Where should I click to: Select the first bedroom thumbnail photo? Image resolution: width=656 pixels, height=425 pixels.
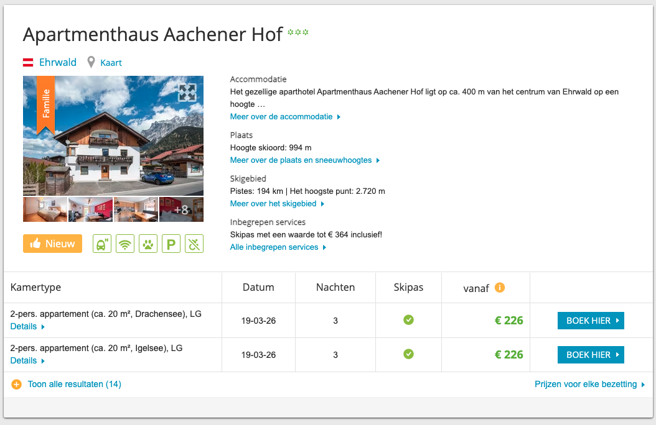tap(45, 209)
